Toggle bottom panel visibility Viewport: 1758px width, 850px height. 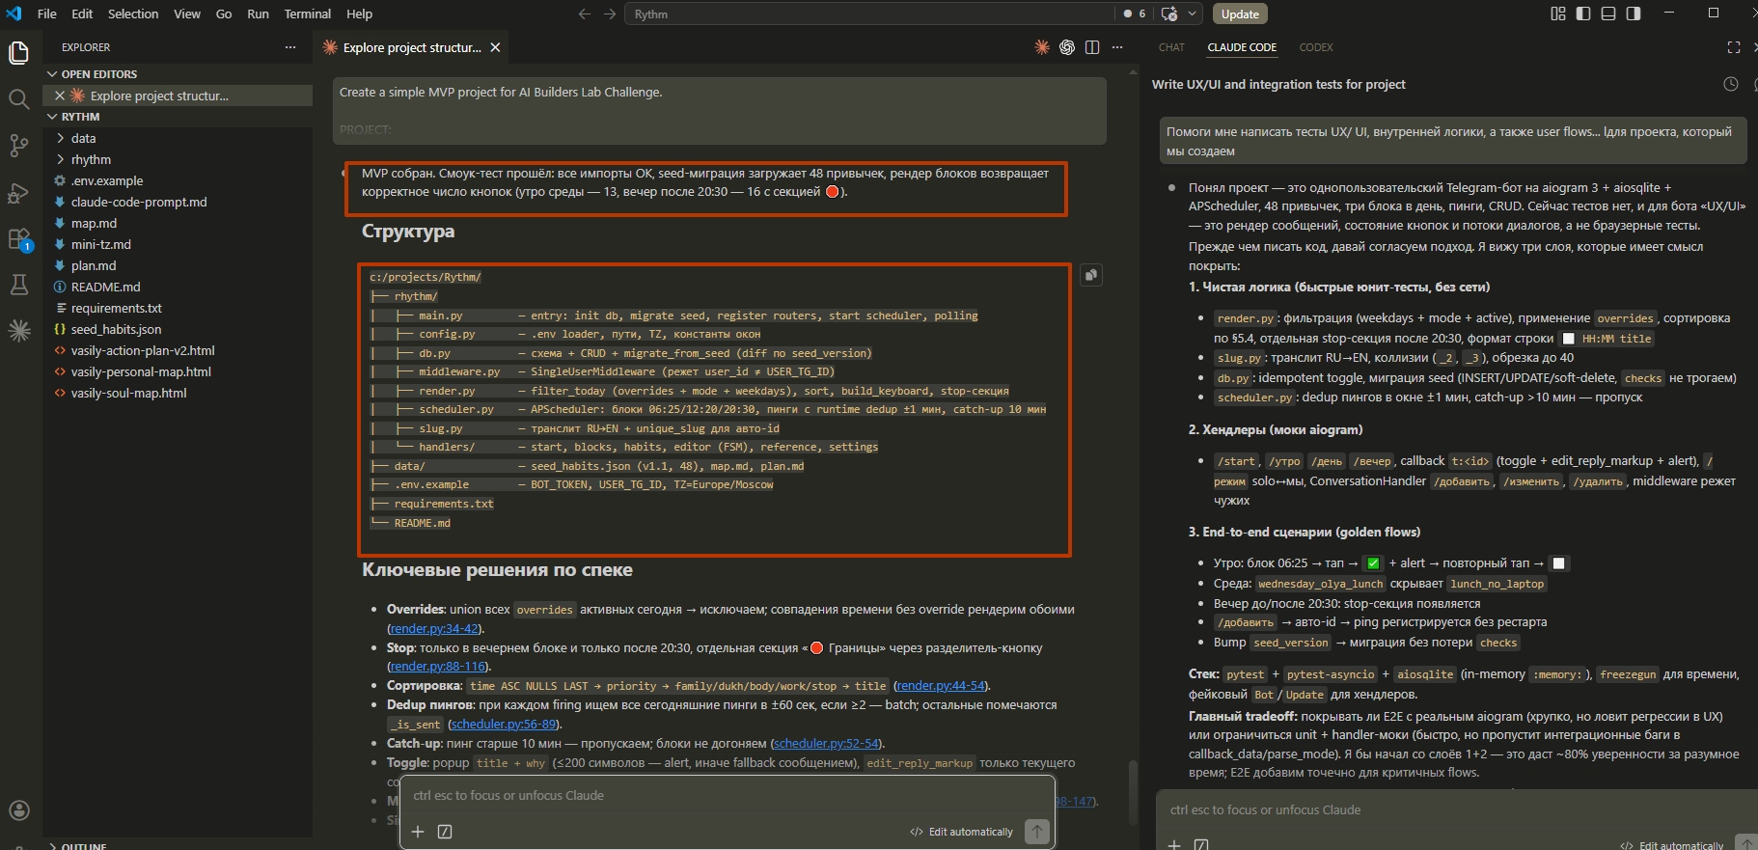point(1608,14)
